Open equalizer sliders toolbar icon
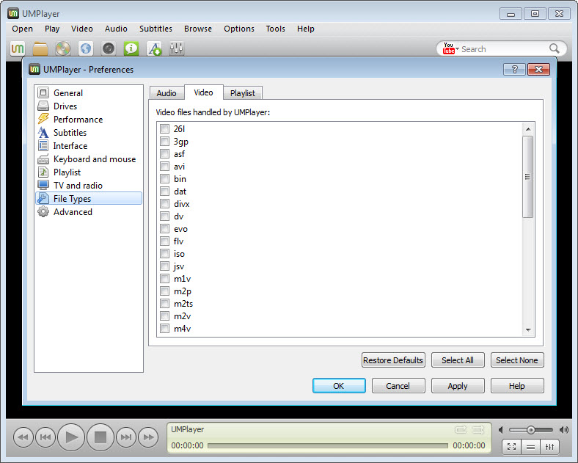578x463 pixels. coord(177,48)
